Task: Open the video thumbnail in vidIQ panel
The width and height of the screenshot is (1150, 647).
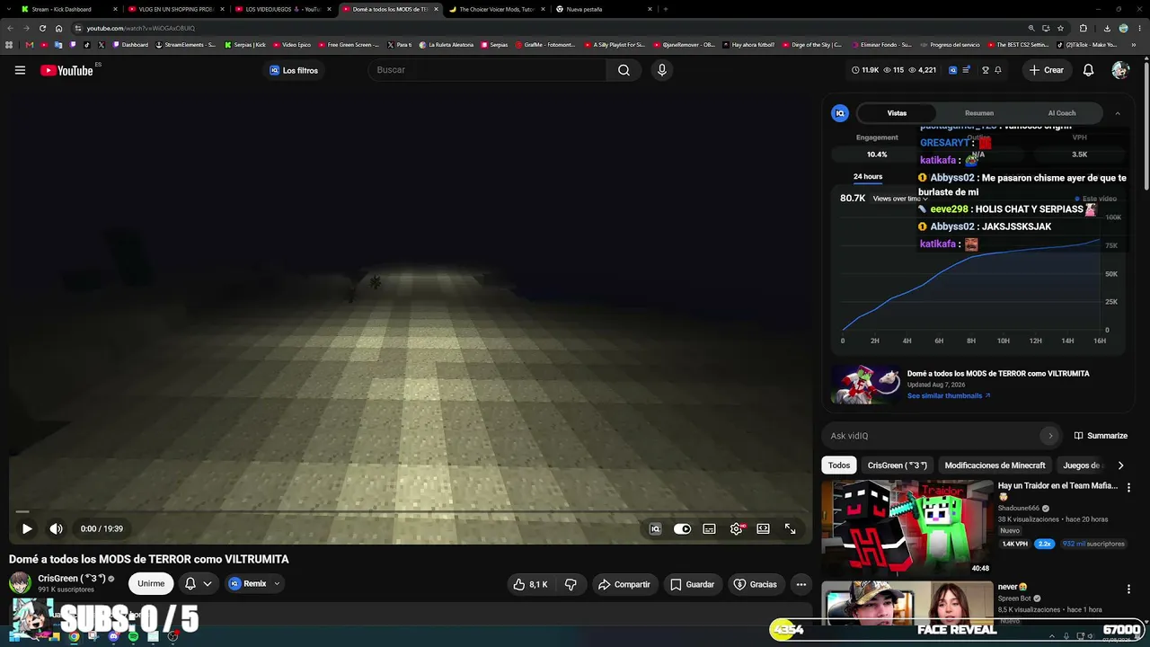Action: [x=865, y=384]
